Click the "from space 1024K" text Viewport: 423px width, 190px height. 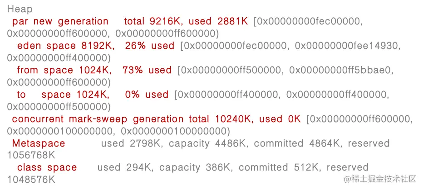64,70
